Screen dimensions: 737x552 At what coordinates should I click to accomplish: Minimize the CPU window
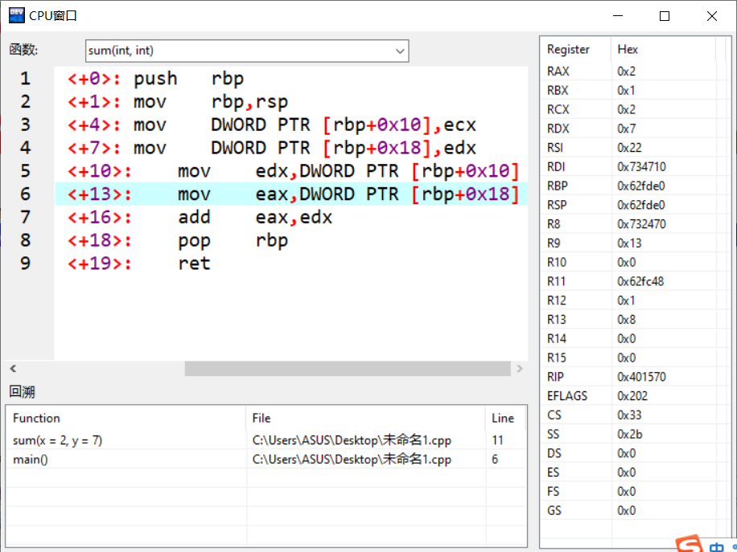coord(618,16)
